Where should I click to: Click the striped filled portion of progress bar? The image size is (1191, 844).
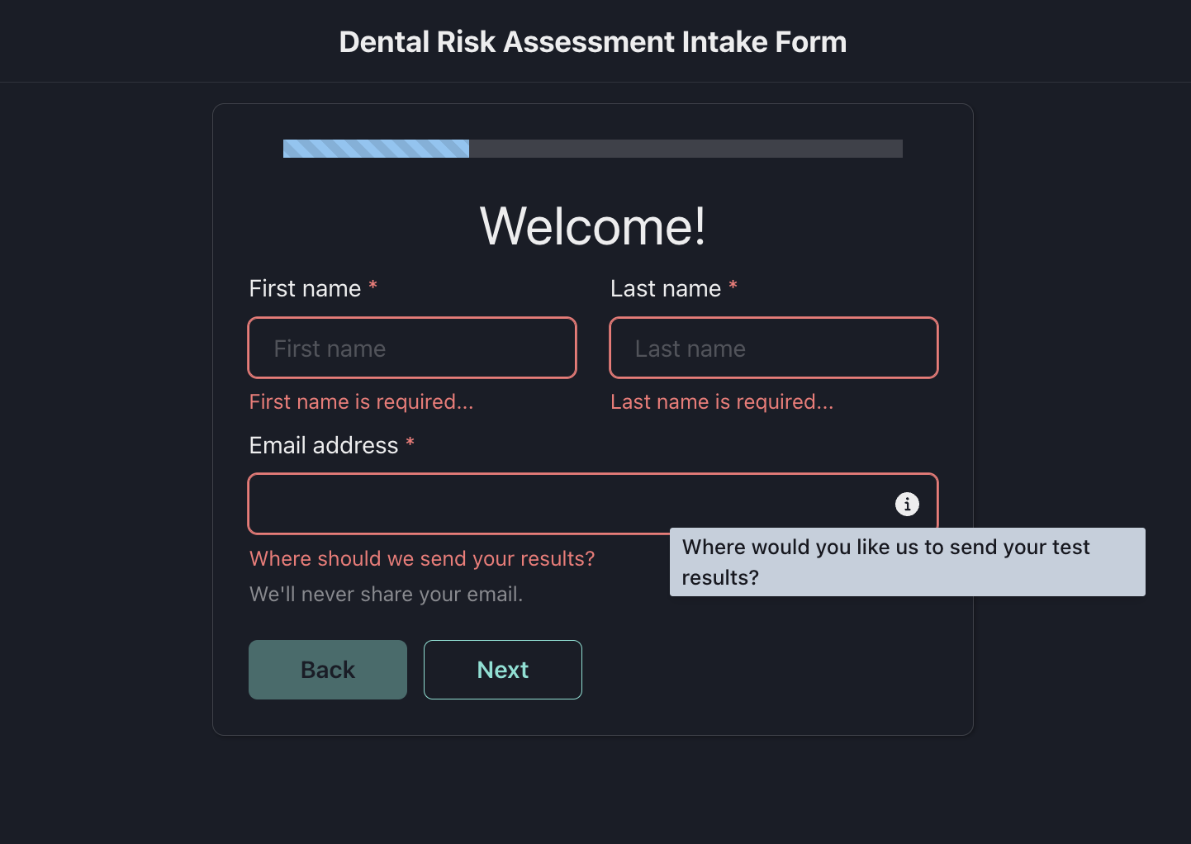(x=376, y=149)
